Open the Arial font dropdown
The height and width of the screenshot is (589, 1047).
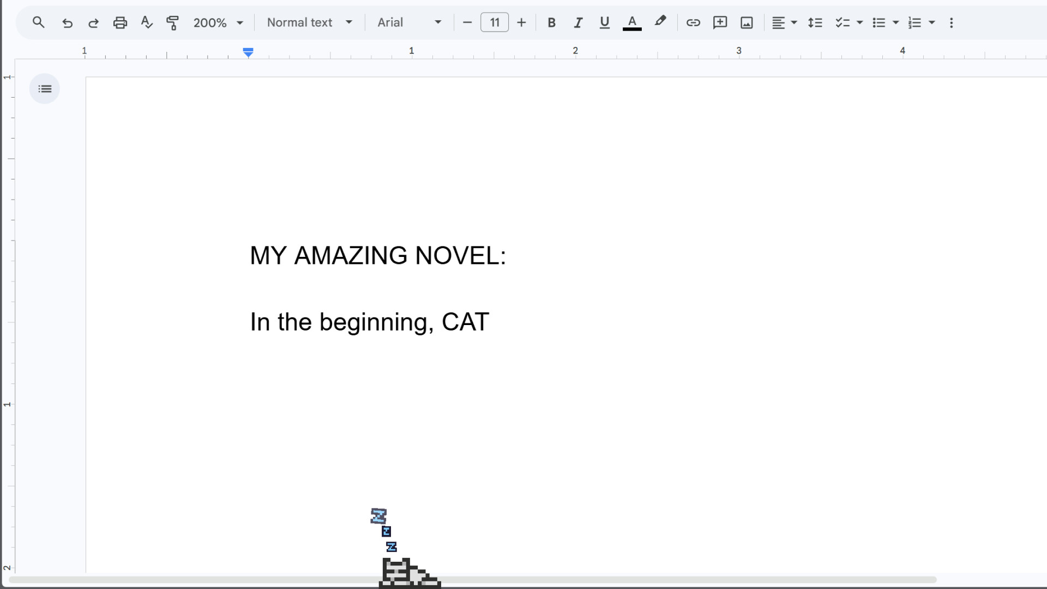click(409, 22)
